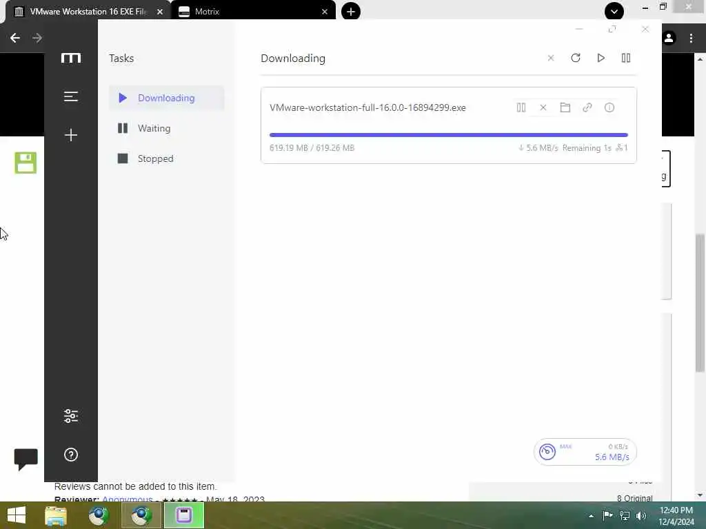706x529 pixels.
Task: Close the VMware Workstation browser tab
Action: pos(160,12)
